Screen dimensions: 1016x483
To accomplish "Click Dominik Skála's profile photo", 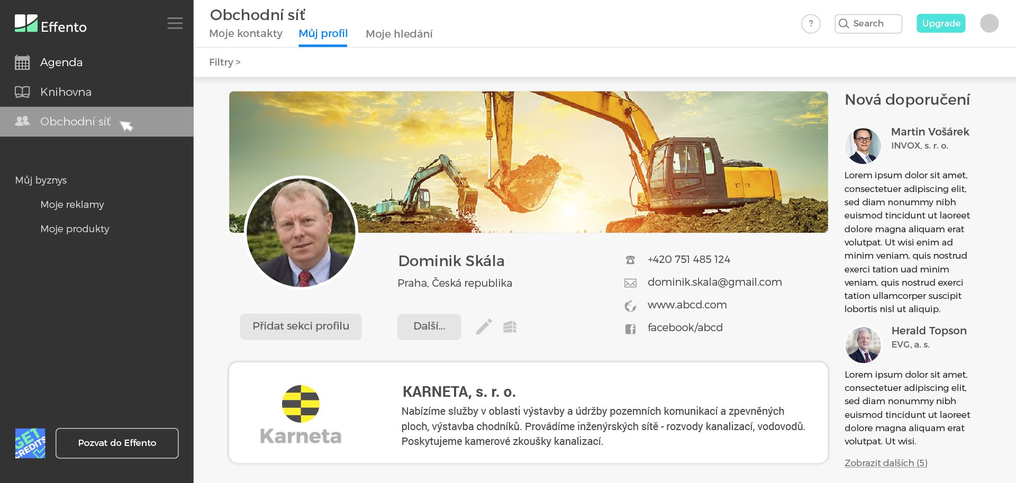I will (301, 233).
